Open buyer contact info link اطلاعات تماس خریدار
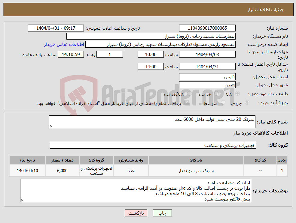Screen dimensions: 296x223 [x=64, y=44]
